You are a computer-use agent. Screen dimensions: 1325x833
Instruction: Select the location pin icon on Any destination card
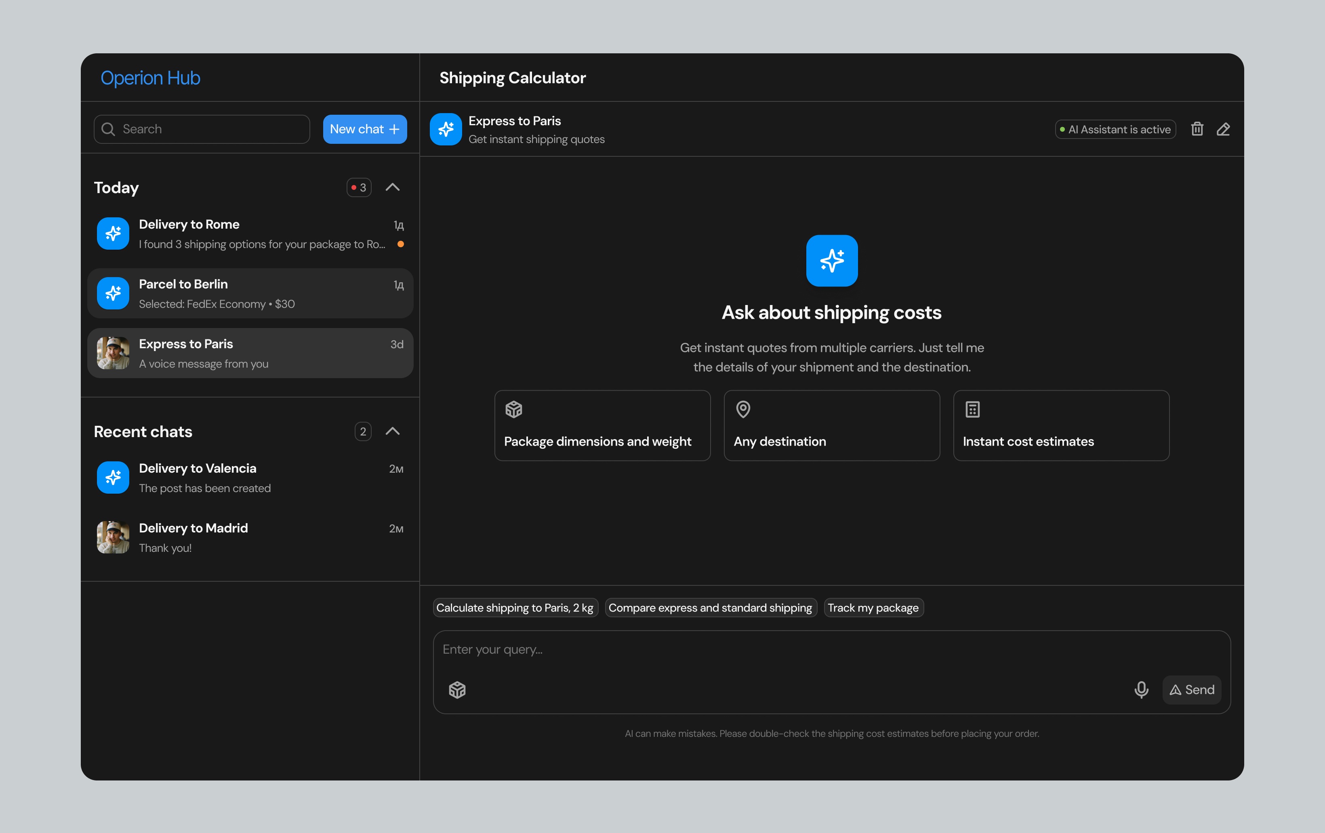pyautogui.click(x=742, y=409)
